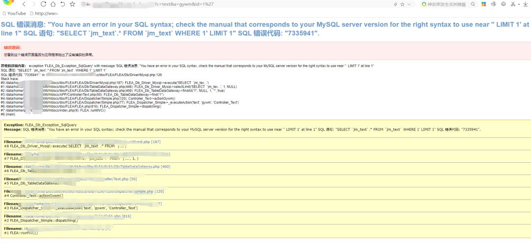Click stack line #6 FLEA.php(816)
531x249 pixels.
pyautogui.click(x=81, y=107)
